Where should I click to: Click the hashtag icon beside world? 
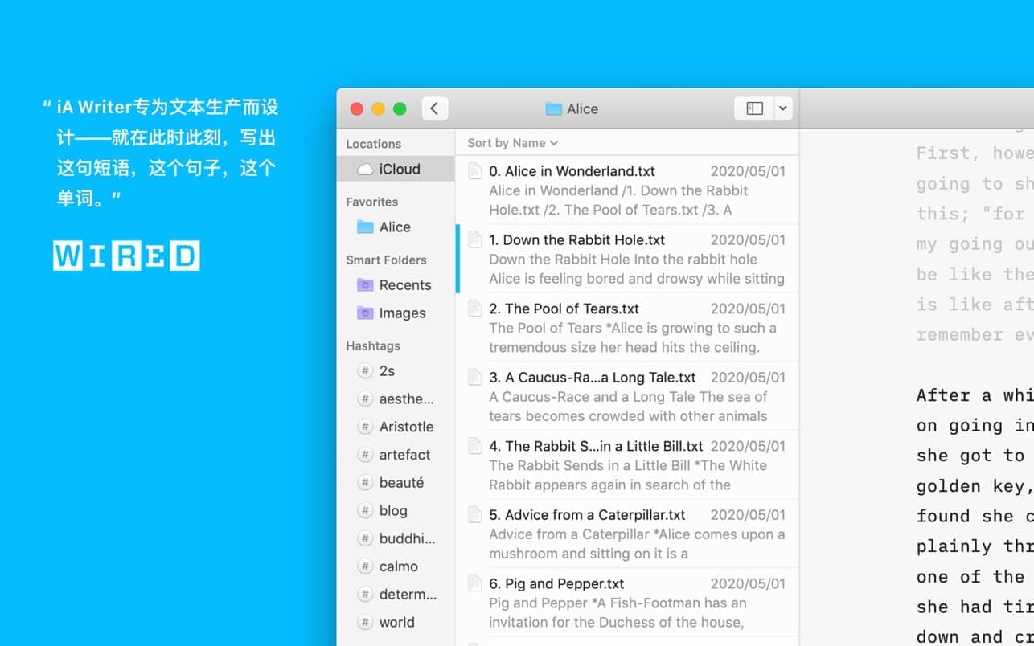tap(365, 622)
